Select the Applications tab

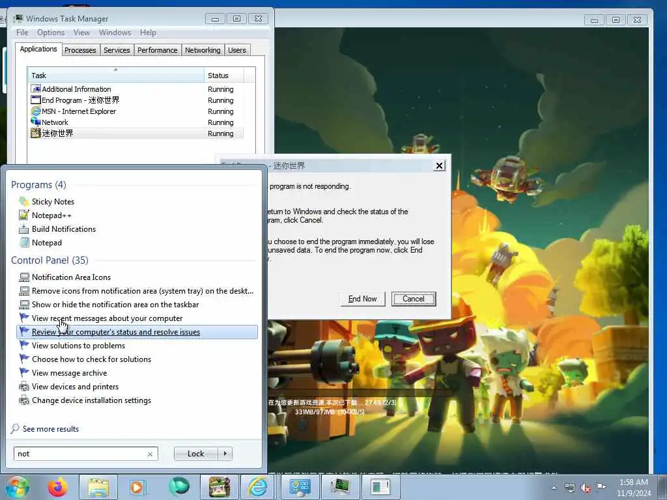pos(38,49)
